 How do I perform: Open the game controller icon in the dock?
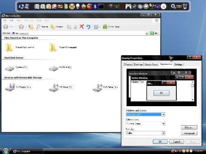[x=128, y=6]
